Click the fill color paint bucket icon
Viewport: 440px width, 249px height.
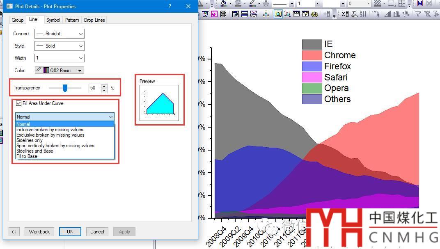pyautogui.click(x=223, y=3)
